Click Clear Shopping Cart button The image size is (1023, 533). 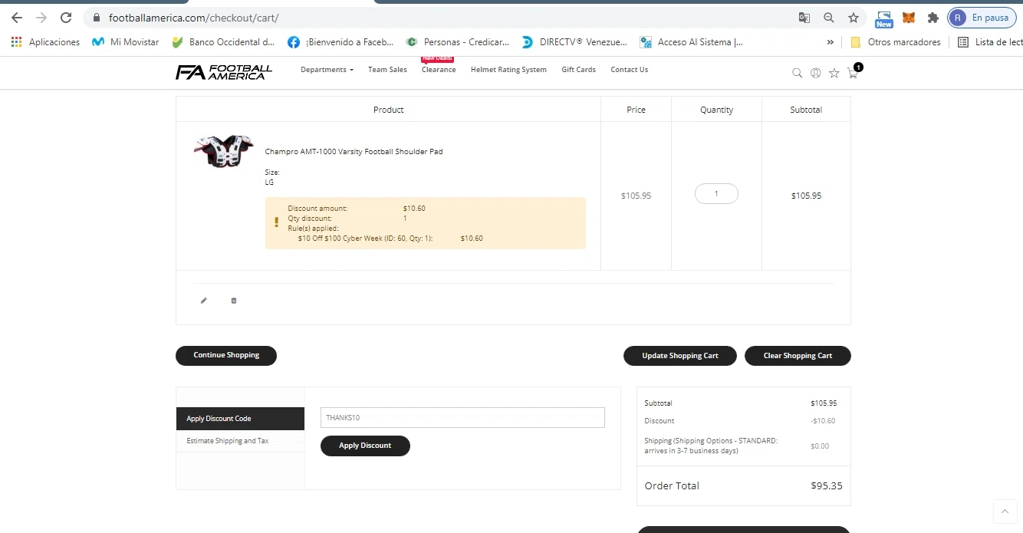pos(798,356)
